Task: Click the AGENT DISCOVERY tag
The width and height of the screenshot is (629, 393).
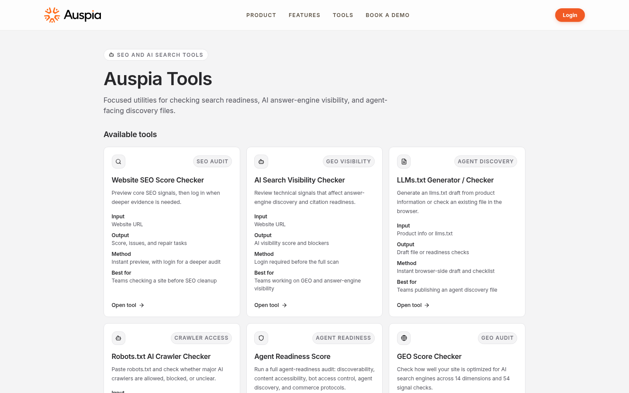Action: coord(486,162)
